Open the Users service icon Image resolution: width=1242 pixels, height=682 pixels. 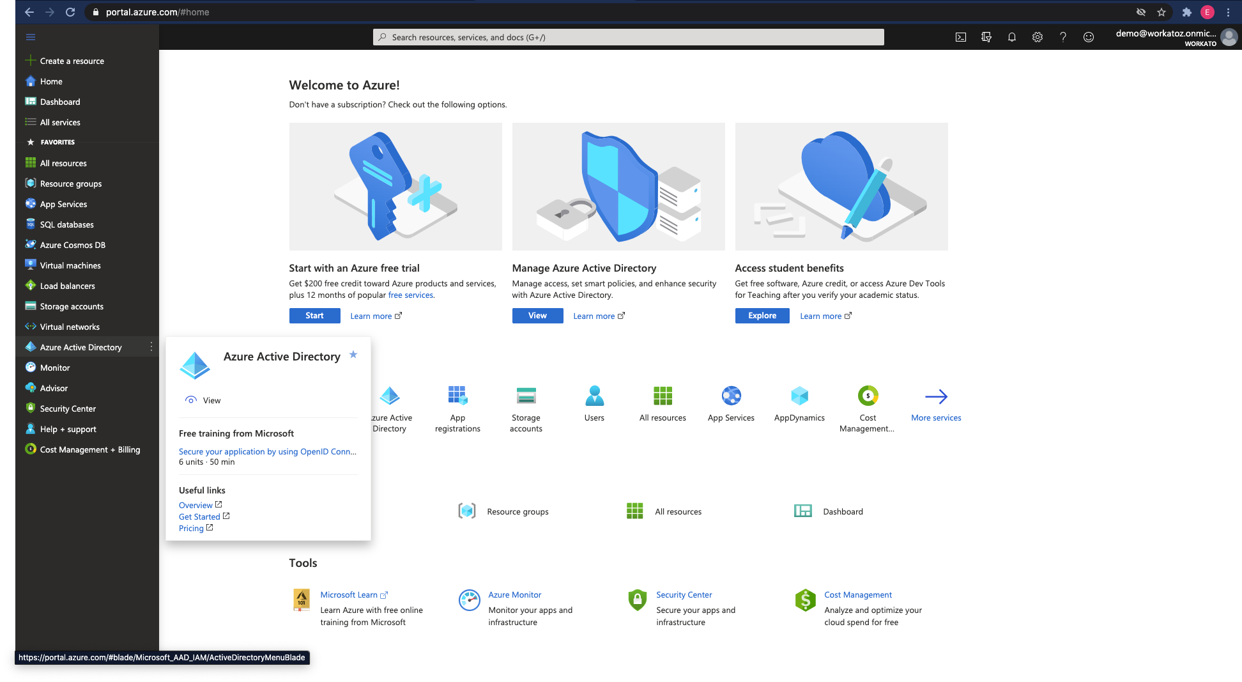point(594,397)
